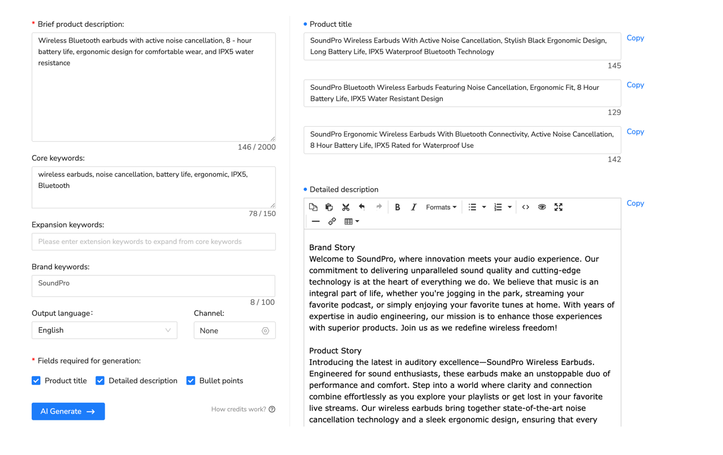Screen dimensions: 723x455
Task: Click the Brand Story heading in editor
Action: tap(332, 247)
